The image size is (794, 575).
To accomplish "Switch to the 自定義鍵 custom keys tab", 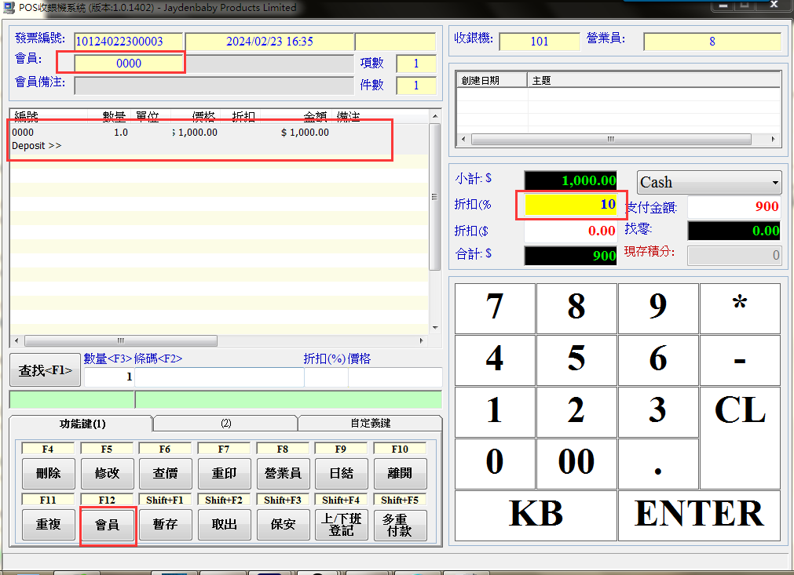I will (x=370, y=424).
